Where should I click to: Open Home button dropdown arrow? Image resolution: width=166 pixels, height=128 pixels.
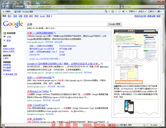coord(109,11)
